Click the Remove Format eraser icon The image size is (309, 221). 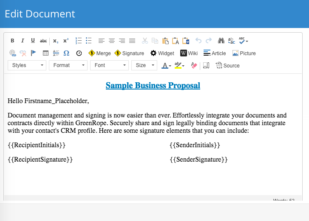pos(194,65)
